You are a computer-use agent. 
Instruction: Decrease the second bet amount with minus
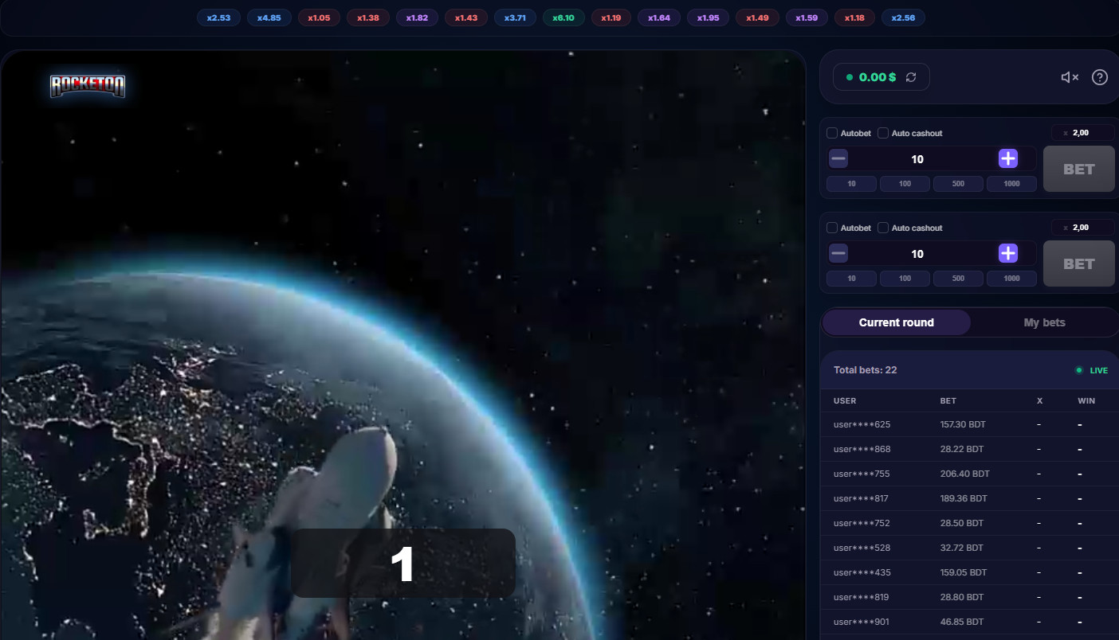pyautogui.click(x=838, y=253)
